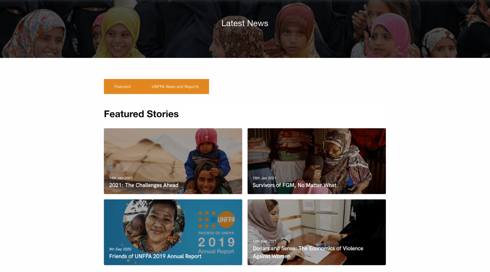Click the 10th Feb 2021 date label
The width and height of the screenshot is (490, 272).
coord(265,241)
